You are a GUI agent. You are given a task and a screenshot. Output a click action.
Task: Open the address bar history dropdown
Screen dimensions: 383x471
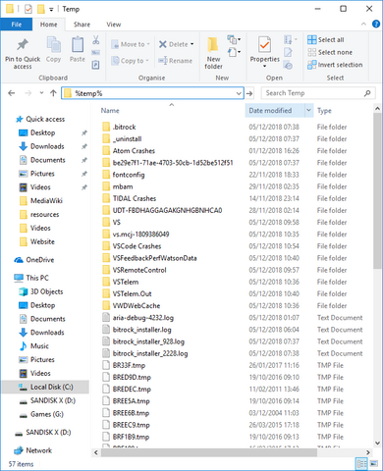click(239, 93)
